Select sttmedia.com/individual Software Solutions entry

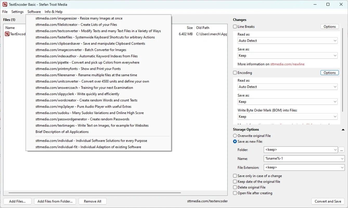pyautogui.click(x=98, y=141)
